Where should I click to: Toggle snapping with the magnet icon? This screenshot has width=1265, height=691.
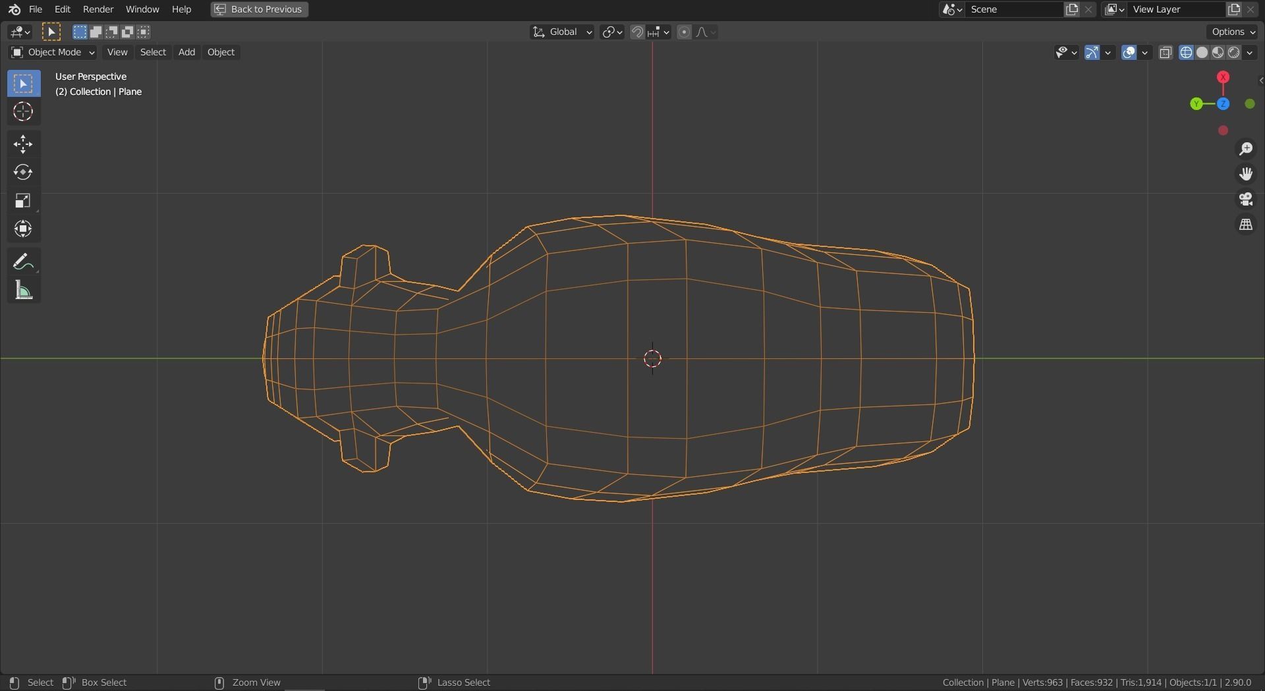[x=637, y=32]
